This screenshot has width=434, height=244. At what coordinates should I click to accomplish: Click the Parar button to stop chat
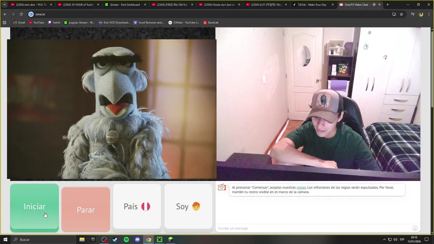tap(86, 210)
